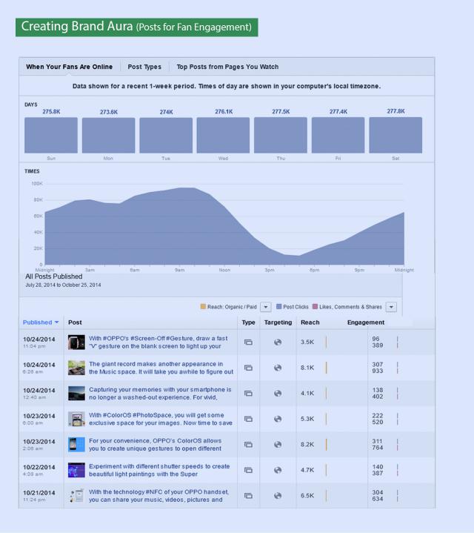Sort by the Published column header
This screenshot has height=533, width=474.
tap(41, 322)
